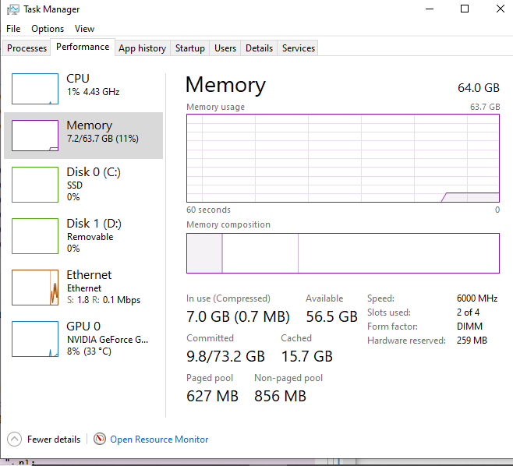Select the Memory graph thumbnail in sidebar
The width and height of the screenshot is (513, 466).
click(x=35, y=136)
